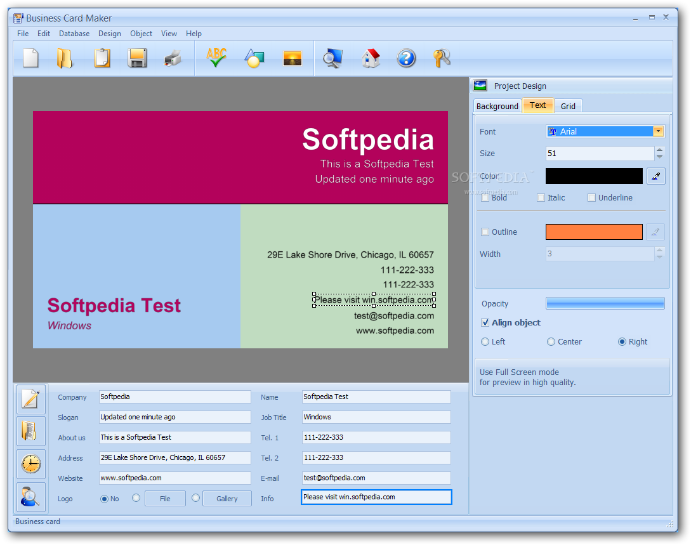691x545 pixels.
Task: Click the Job Title input field
Action: point(376,417)
